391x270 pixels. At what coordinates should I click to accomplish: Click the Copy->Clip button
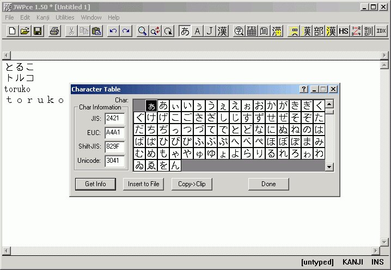192,184
